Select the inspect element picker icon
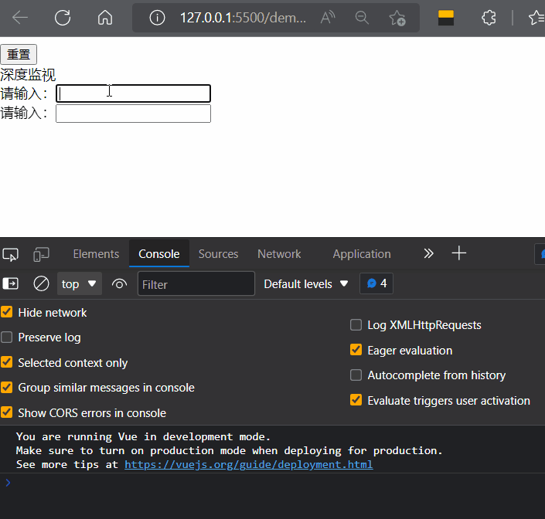The image size is (545, 519). (x=10, y=254)
